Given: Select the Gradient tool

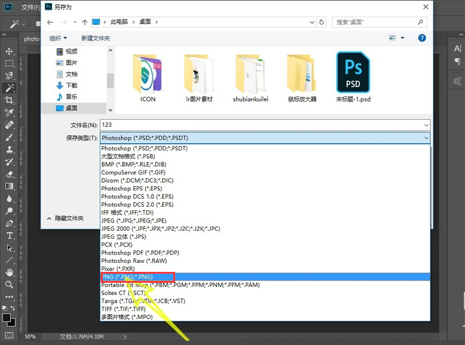Looking at the screenshot, I should click(9, 186).
